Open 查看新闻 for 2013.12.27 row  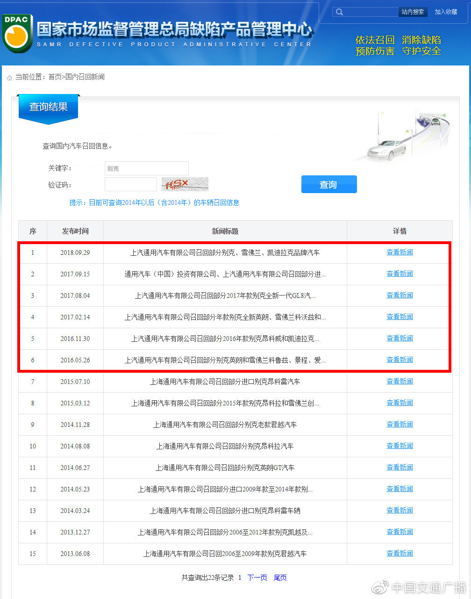[400, 532]
